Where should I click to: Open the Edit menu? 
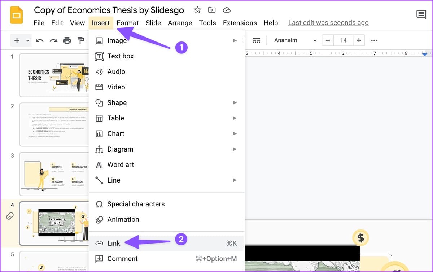[57, 23]
